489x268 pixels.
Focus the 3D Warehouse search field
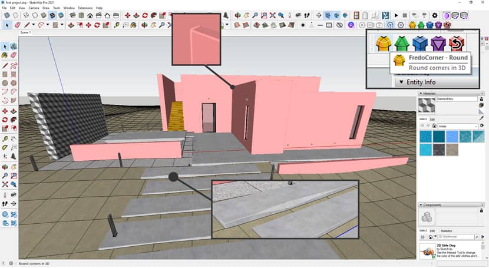tap(455, 237)
